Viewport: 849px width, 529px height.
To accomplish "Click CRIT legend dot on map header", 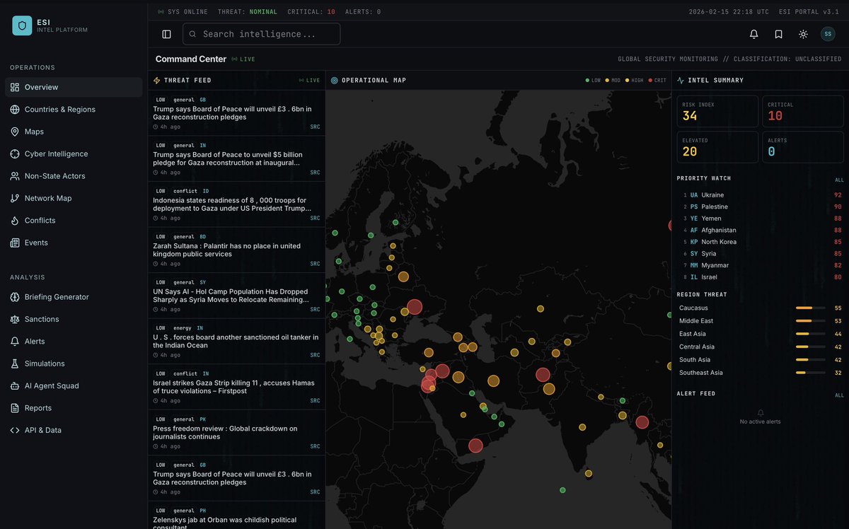I will click(649, 81).
